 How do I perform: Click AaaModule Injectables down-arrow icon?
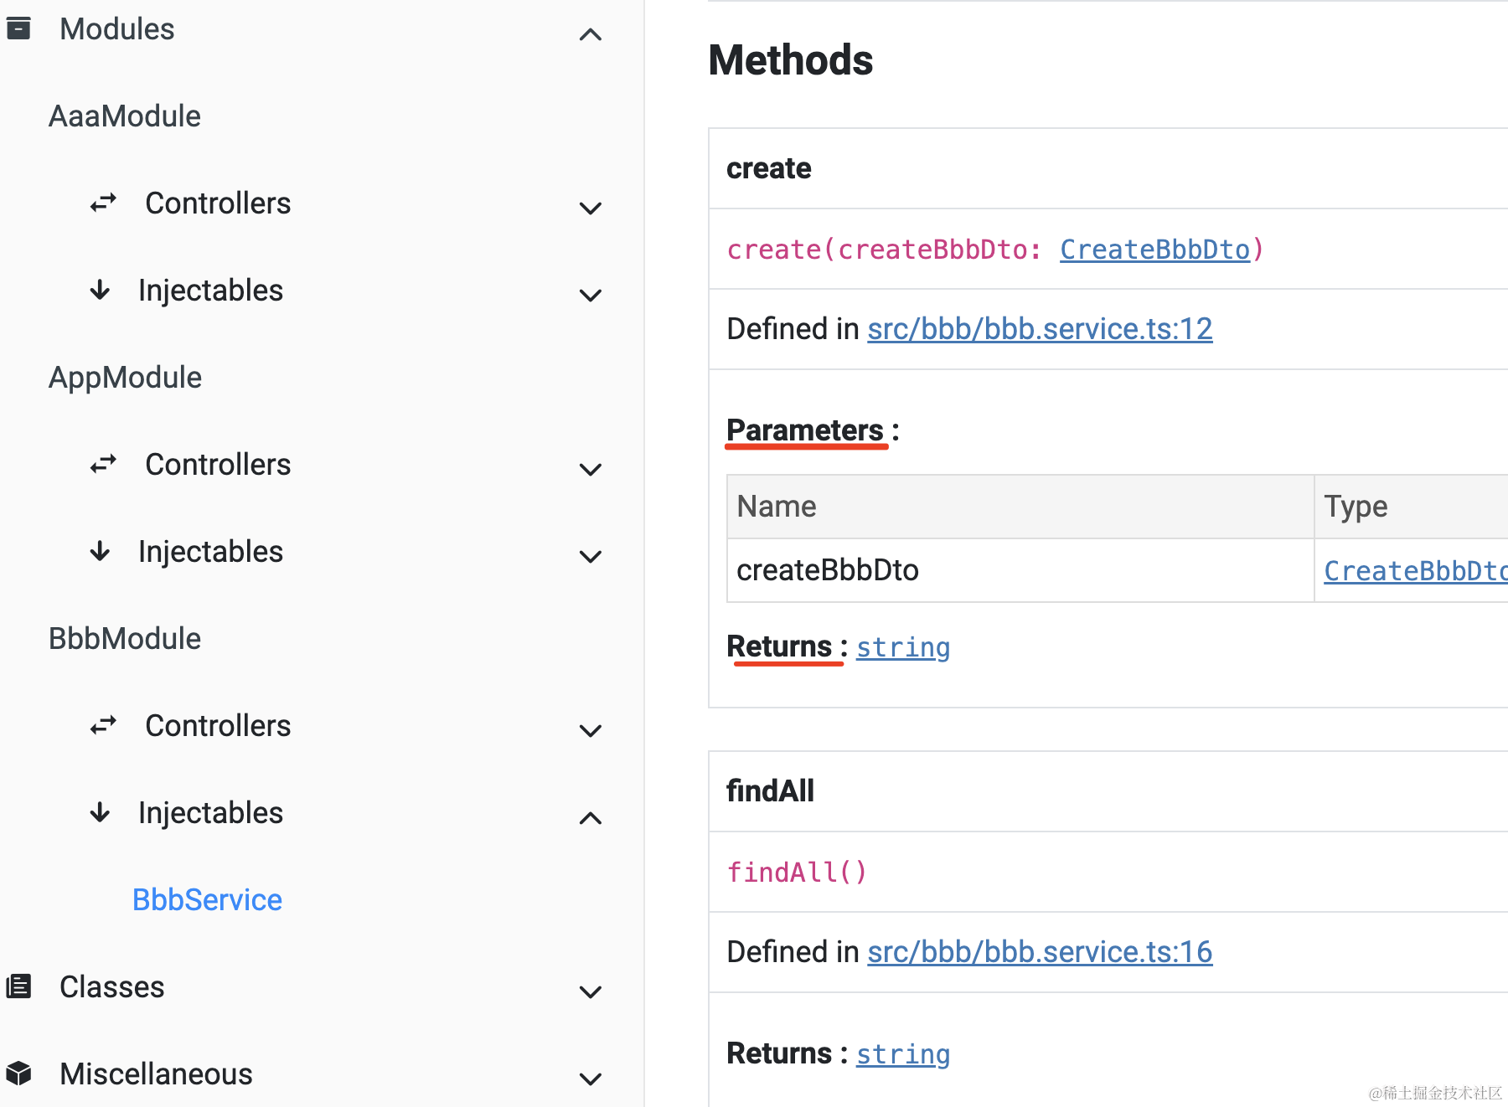coord(100,290)
